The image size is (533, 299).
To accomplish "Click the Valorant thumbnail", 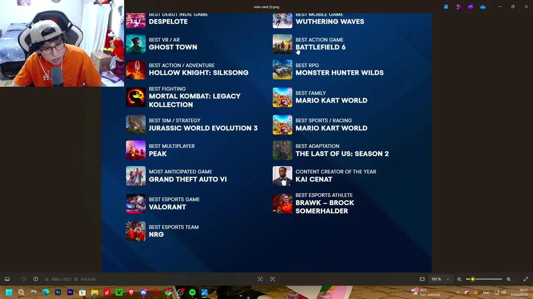I will click(x=136, y=203).
